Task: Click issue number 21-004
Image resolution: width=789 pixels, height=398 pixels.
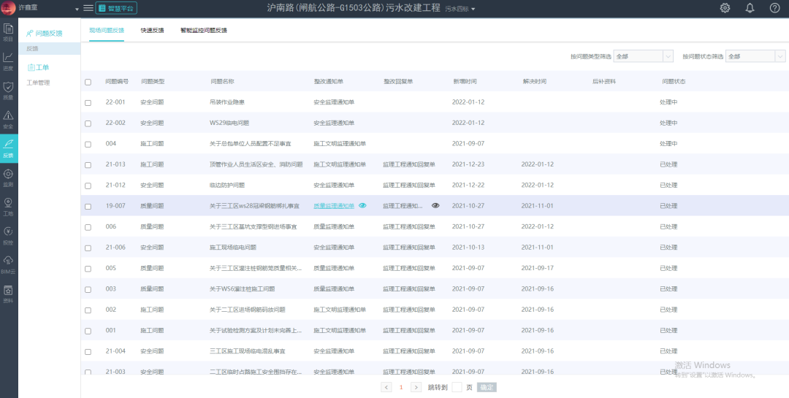Action: [x=115, y=351]
